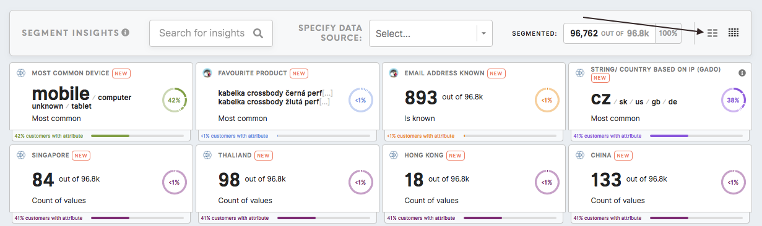Image resolution: width=762 pixels, height=226 pixels.
Task: Click NEW badge on Most Common Device card
Action: [x=121, y=73]
